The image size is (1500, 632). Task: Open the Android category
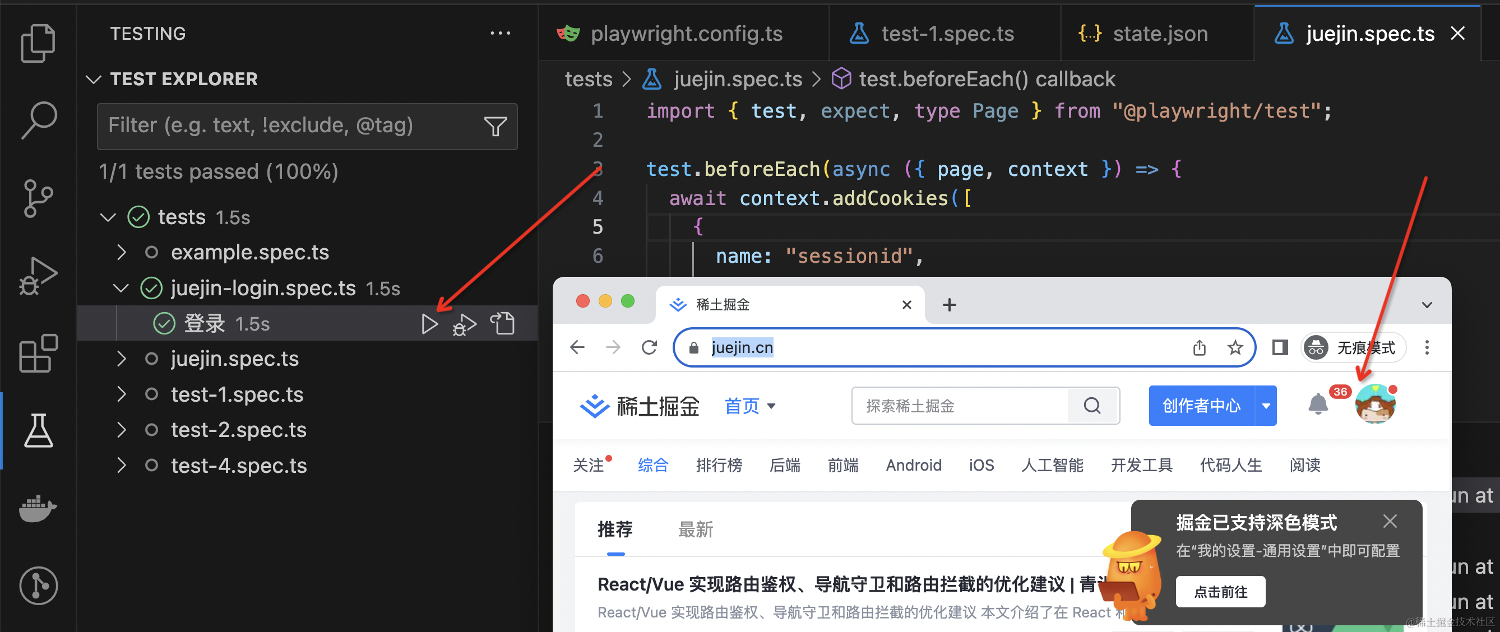tap(914, 465)
